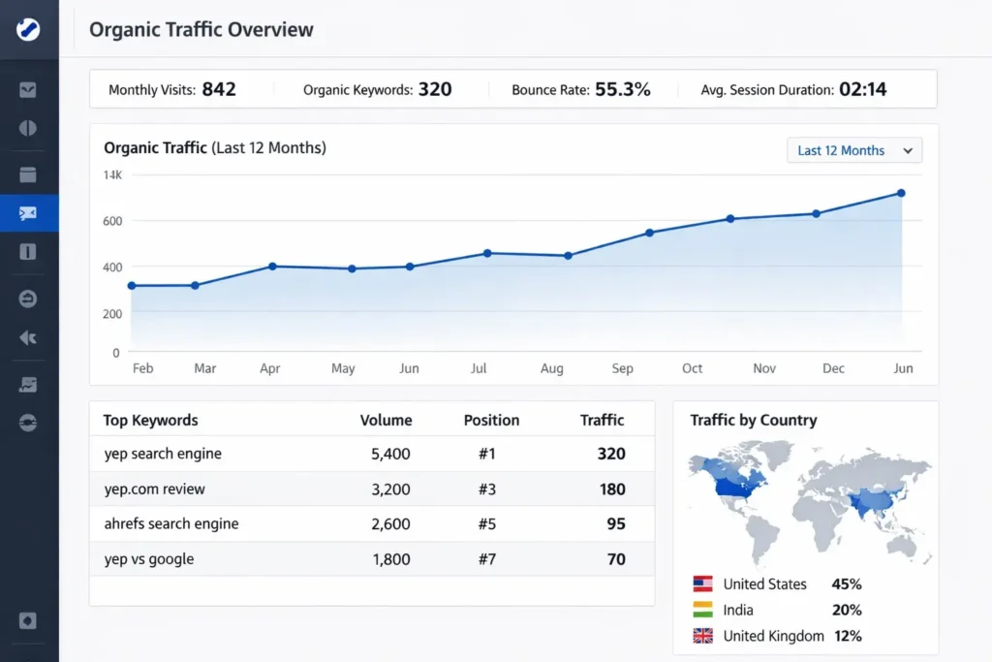The height and width of the screenshot is (662, 992).
Task: Click the Top Keywords column header
Action: coord(150,421)
